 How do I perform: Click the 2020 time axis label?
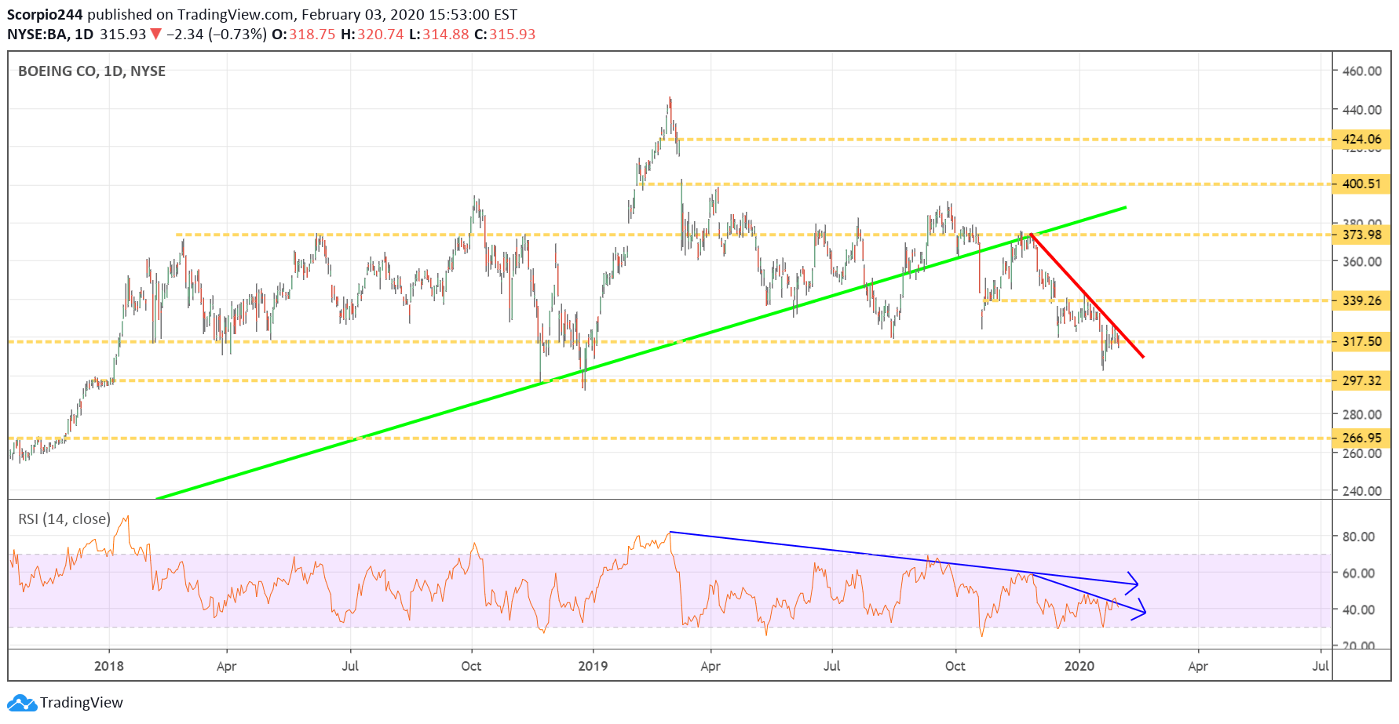(1079, 666)
